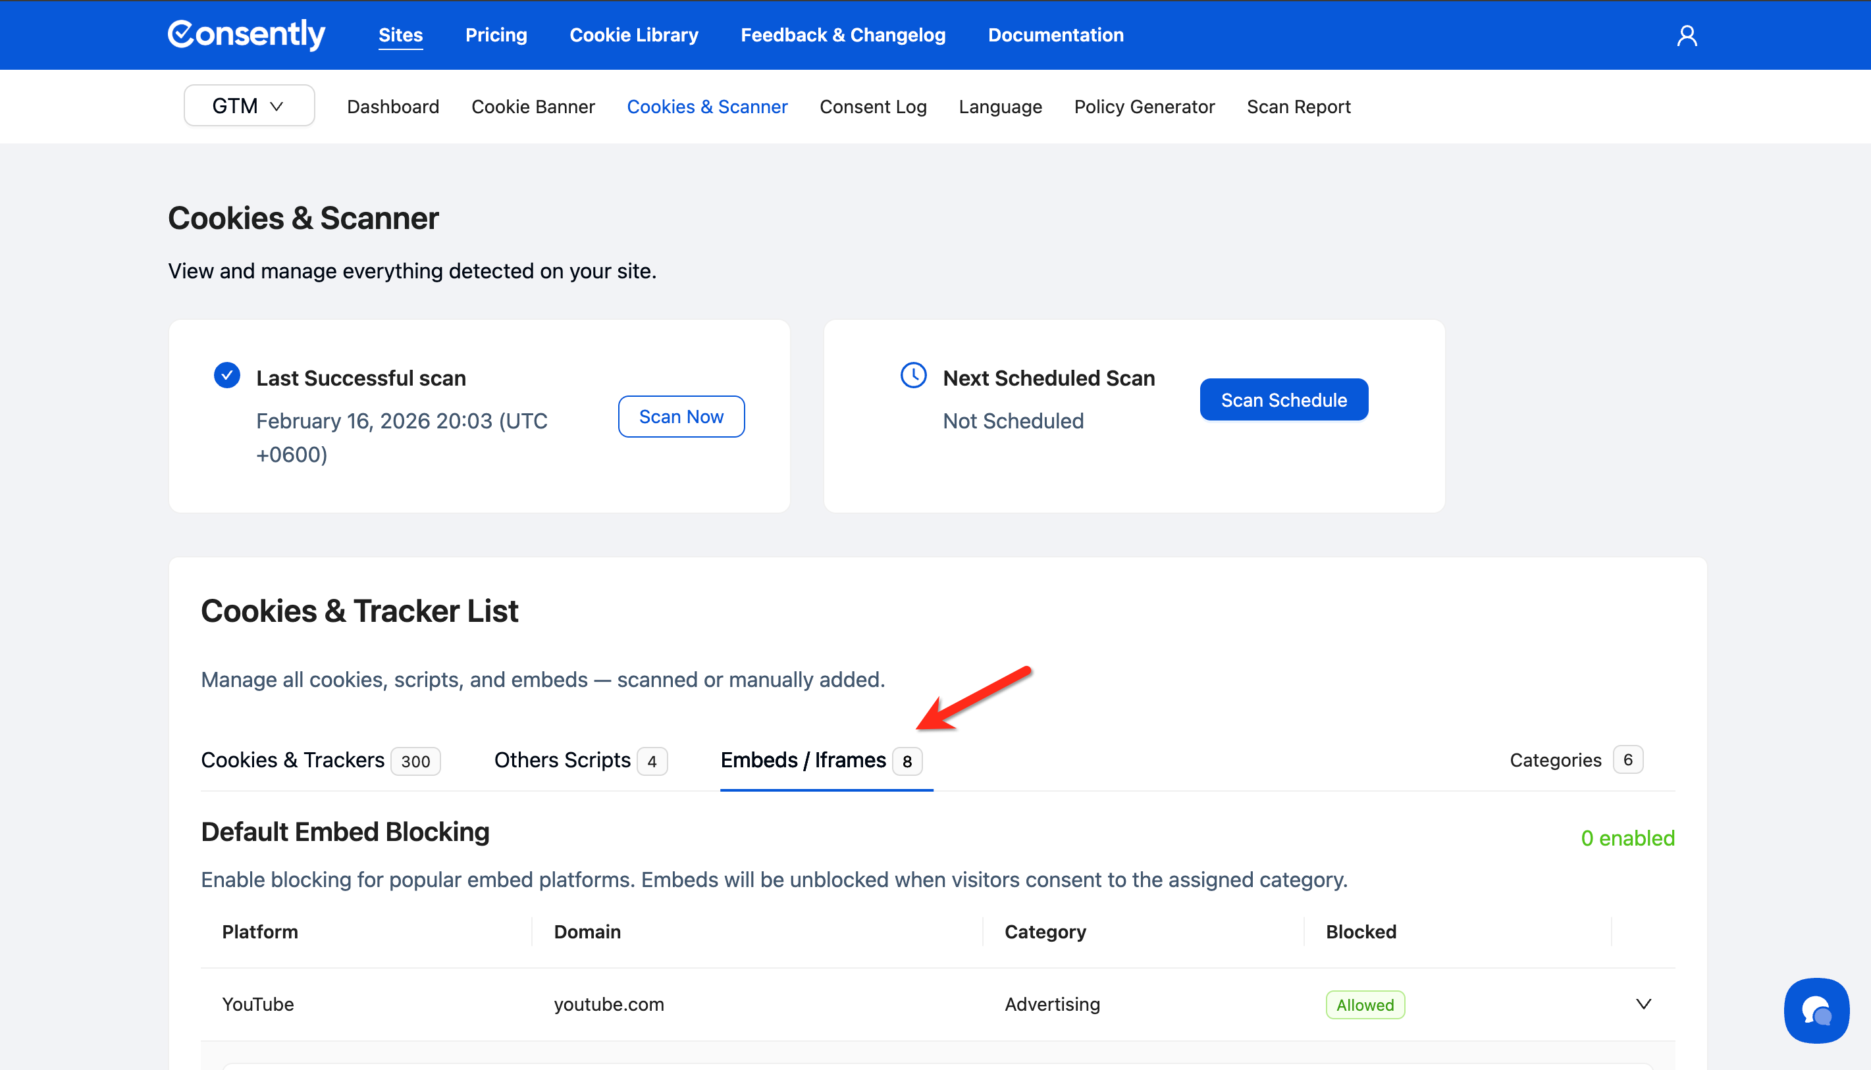Screen dimensions: 1871x1070
Task: Click the Scan Schedule button
Action: pos(1283,400)
